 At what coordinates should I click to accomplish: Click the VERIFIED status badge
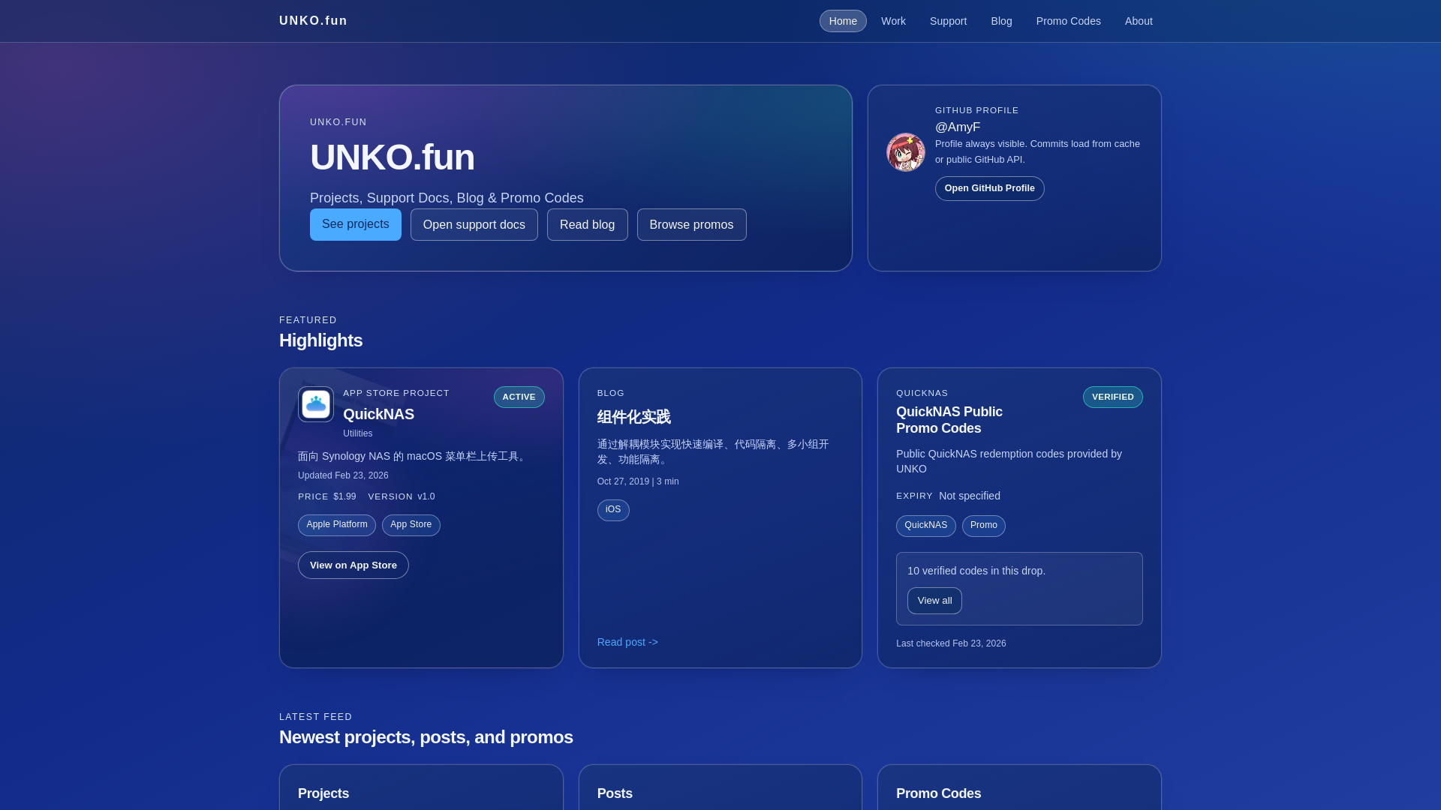[1113, 397]
